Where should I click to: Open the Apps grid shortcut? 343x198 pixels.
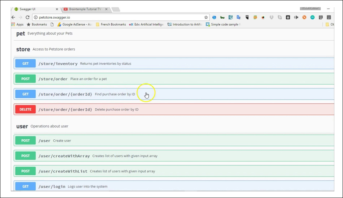[17, 24]
